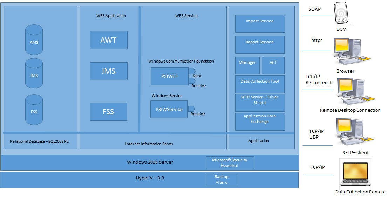Click the Application section label
This screenshot has height=198, width=389.
259,141
